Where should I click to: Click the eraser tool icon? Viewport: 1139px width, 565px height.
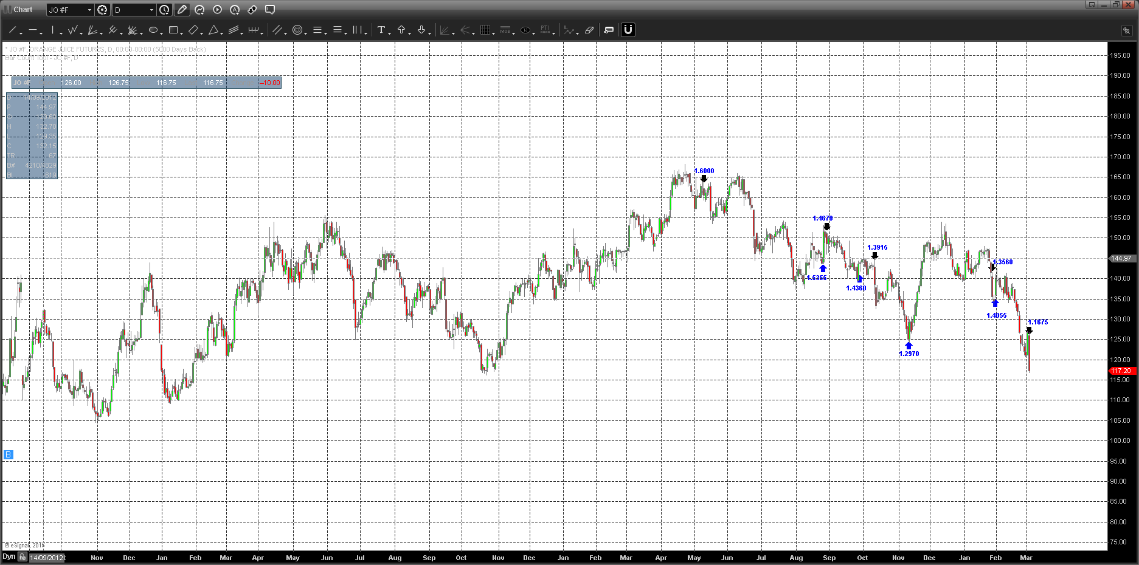[x=589, y=30]
